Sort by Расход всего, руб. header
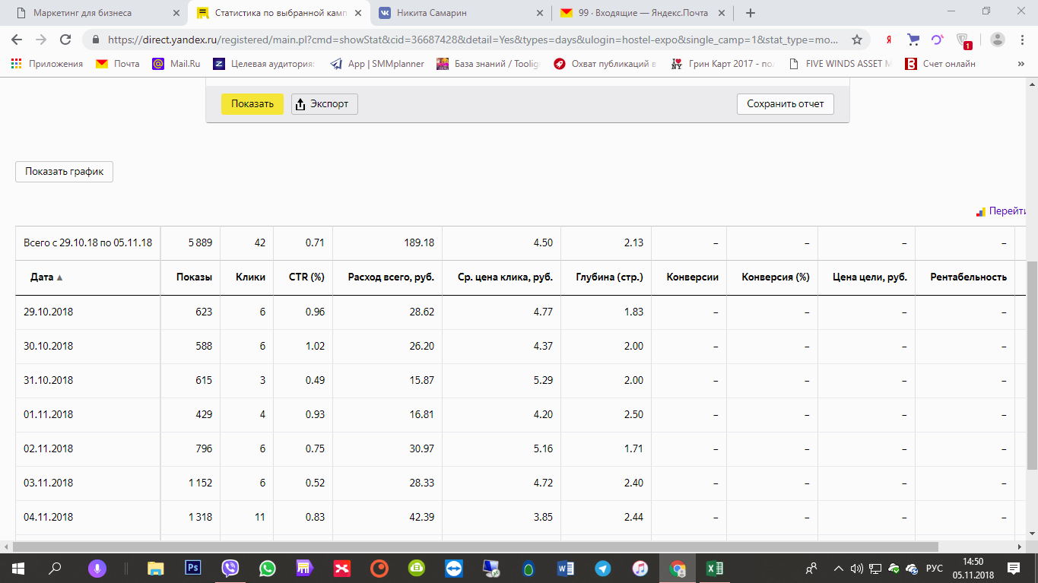Screen dimensions: 1038x583 [390, 277]
